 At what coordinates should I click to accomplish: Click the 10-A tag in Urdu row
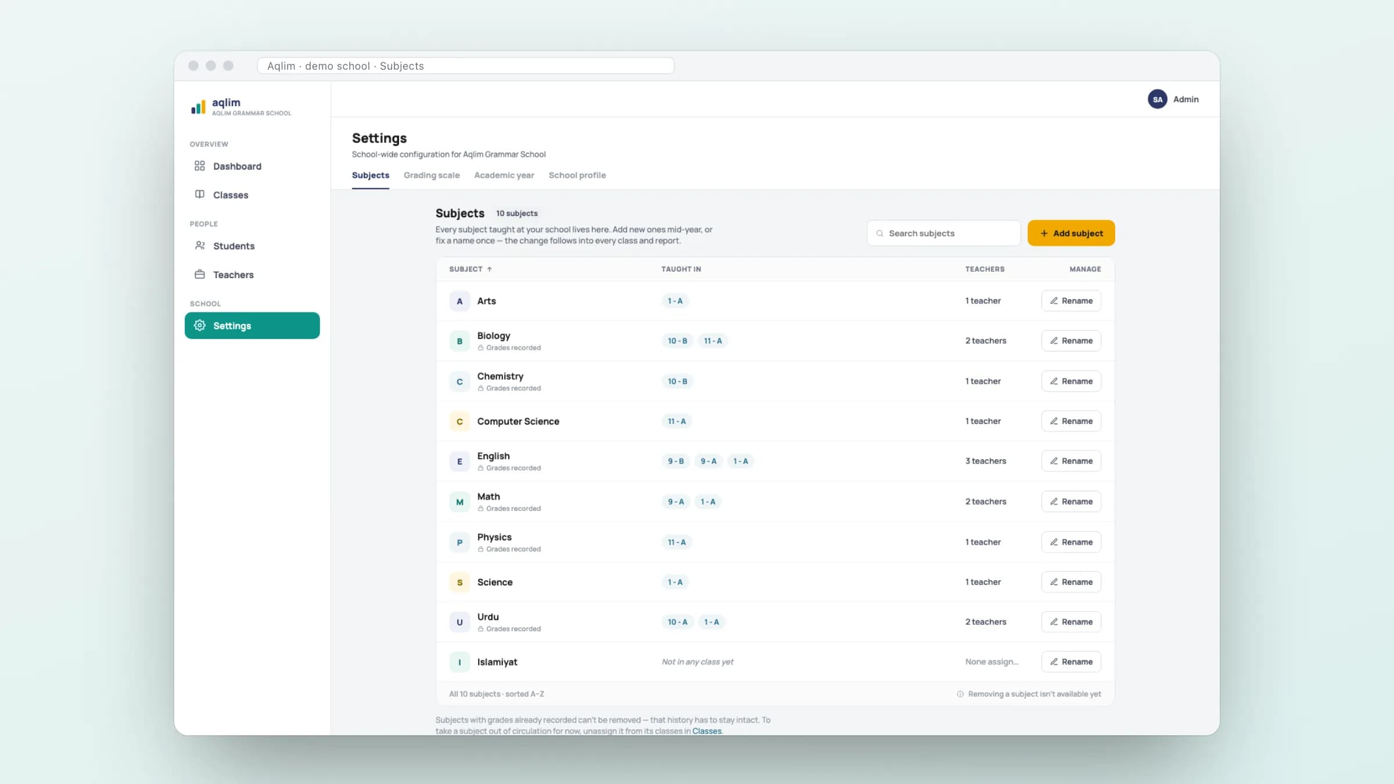click(x=677, y=622)
